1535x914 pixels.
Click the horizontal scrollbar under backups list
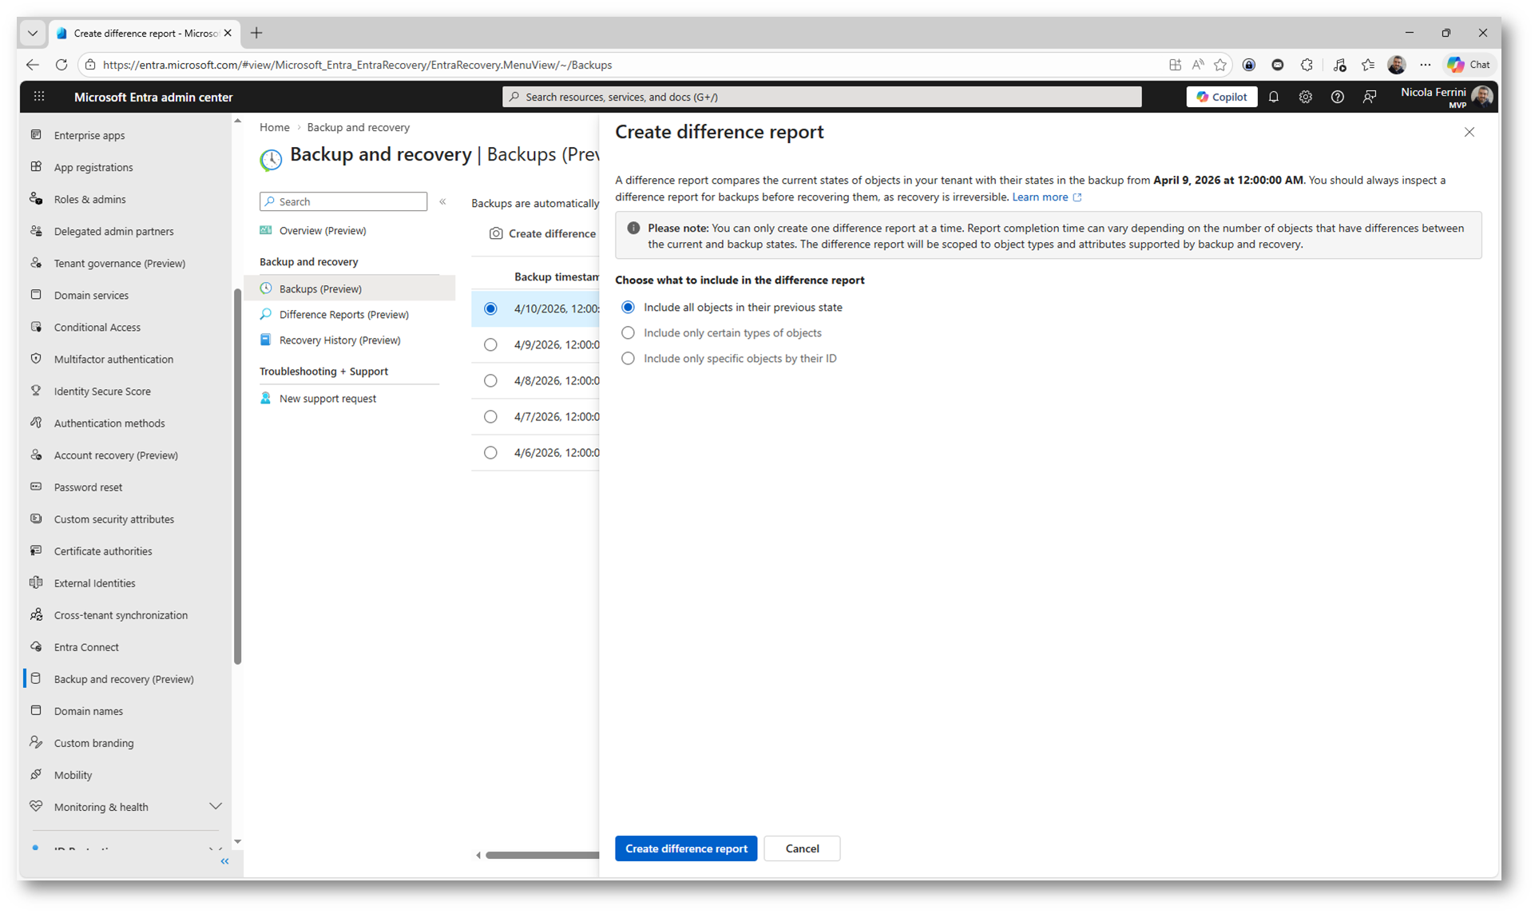(541, 855)
